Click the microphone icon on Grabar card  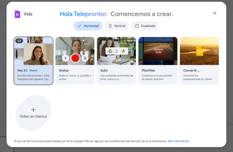[66, 58]
